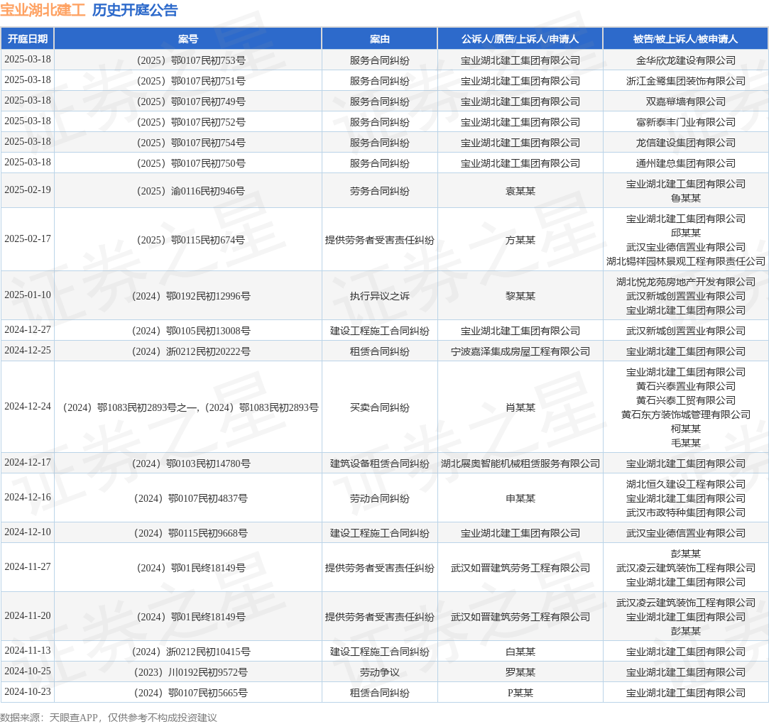Select case number (2024)浙0212民初20222号
The width and height of the screenshot is (769, 724).
click(x=191, y=351)
